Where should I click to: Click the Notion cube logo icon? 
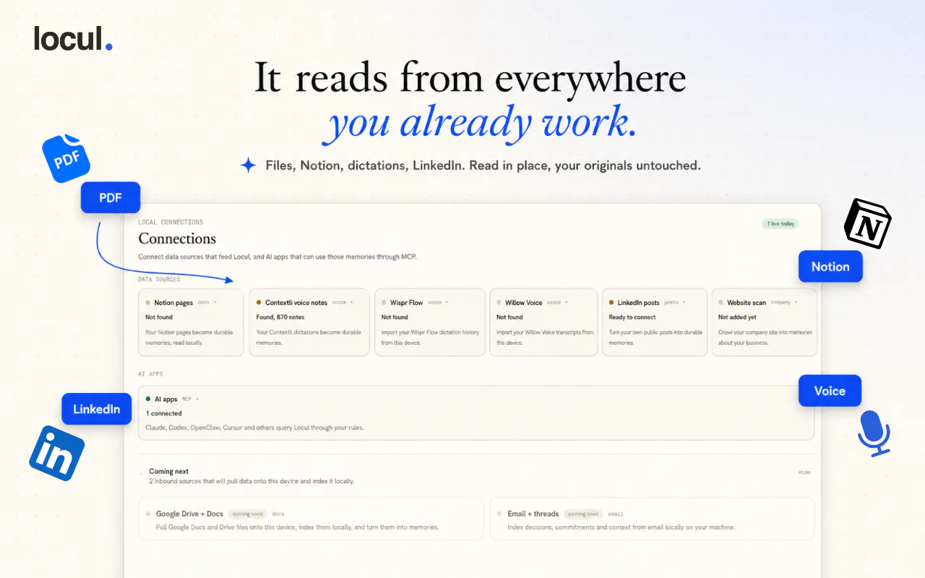[868, 225]
